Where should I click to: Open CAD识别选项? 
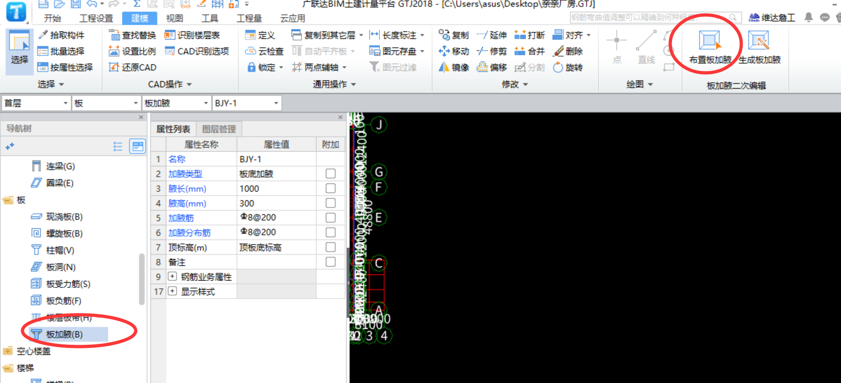point(197,51)
